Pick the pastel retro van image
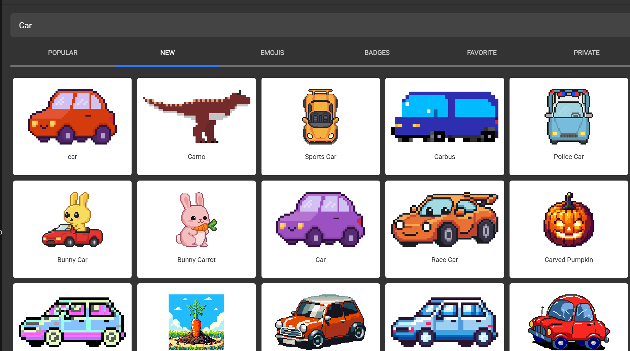The width and height of the screenshot is (630, 351). click(72, 322)
